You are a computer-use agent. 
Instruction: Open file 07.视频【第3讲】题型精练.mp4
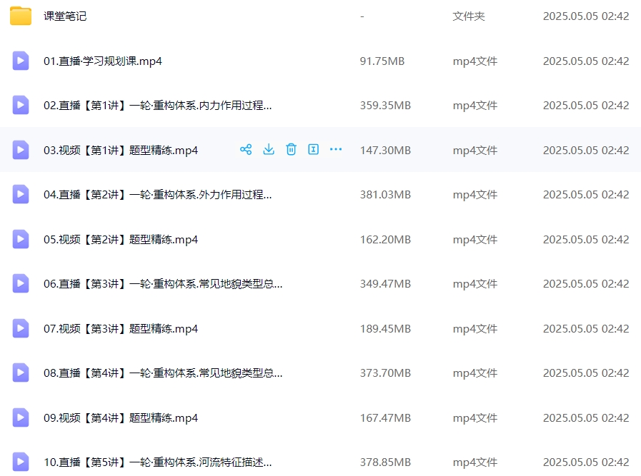(x=121, y=328)
